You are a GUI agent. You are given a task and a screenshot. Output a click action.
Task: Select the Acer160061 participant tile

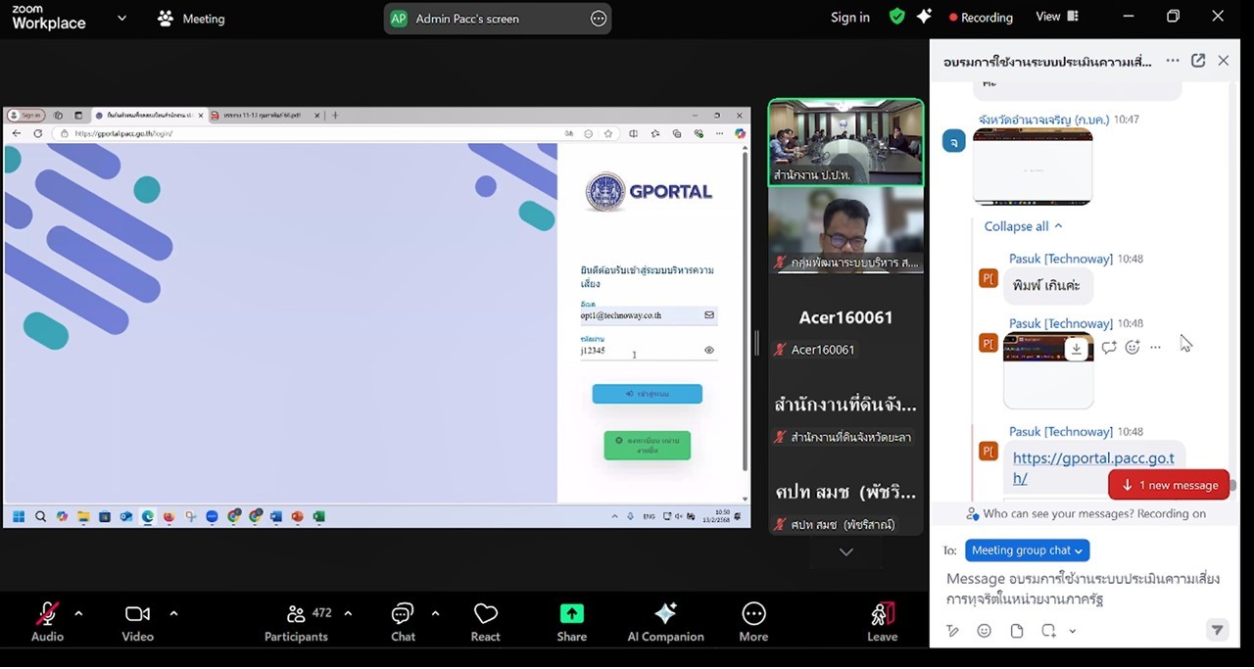(845, 317)
